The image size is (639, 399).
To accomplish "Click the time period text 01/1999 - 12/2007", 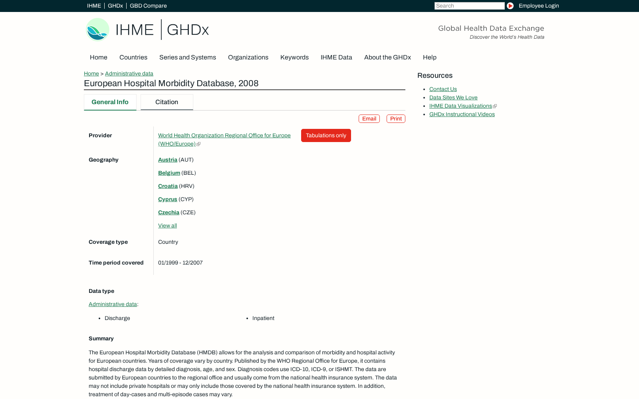I will (x=181, y=263).
